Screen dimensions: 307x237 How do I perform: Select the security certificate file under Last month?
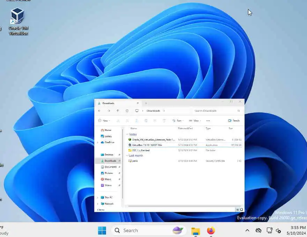pos(185,161)
